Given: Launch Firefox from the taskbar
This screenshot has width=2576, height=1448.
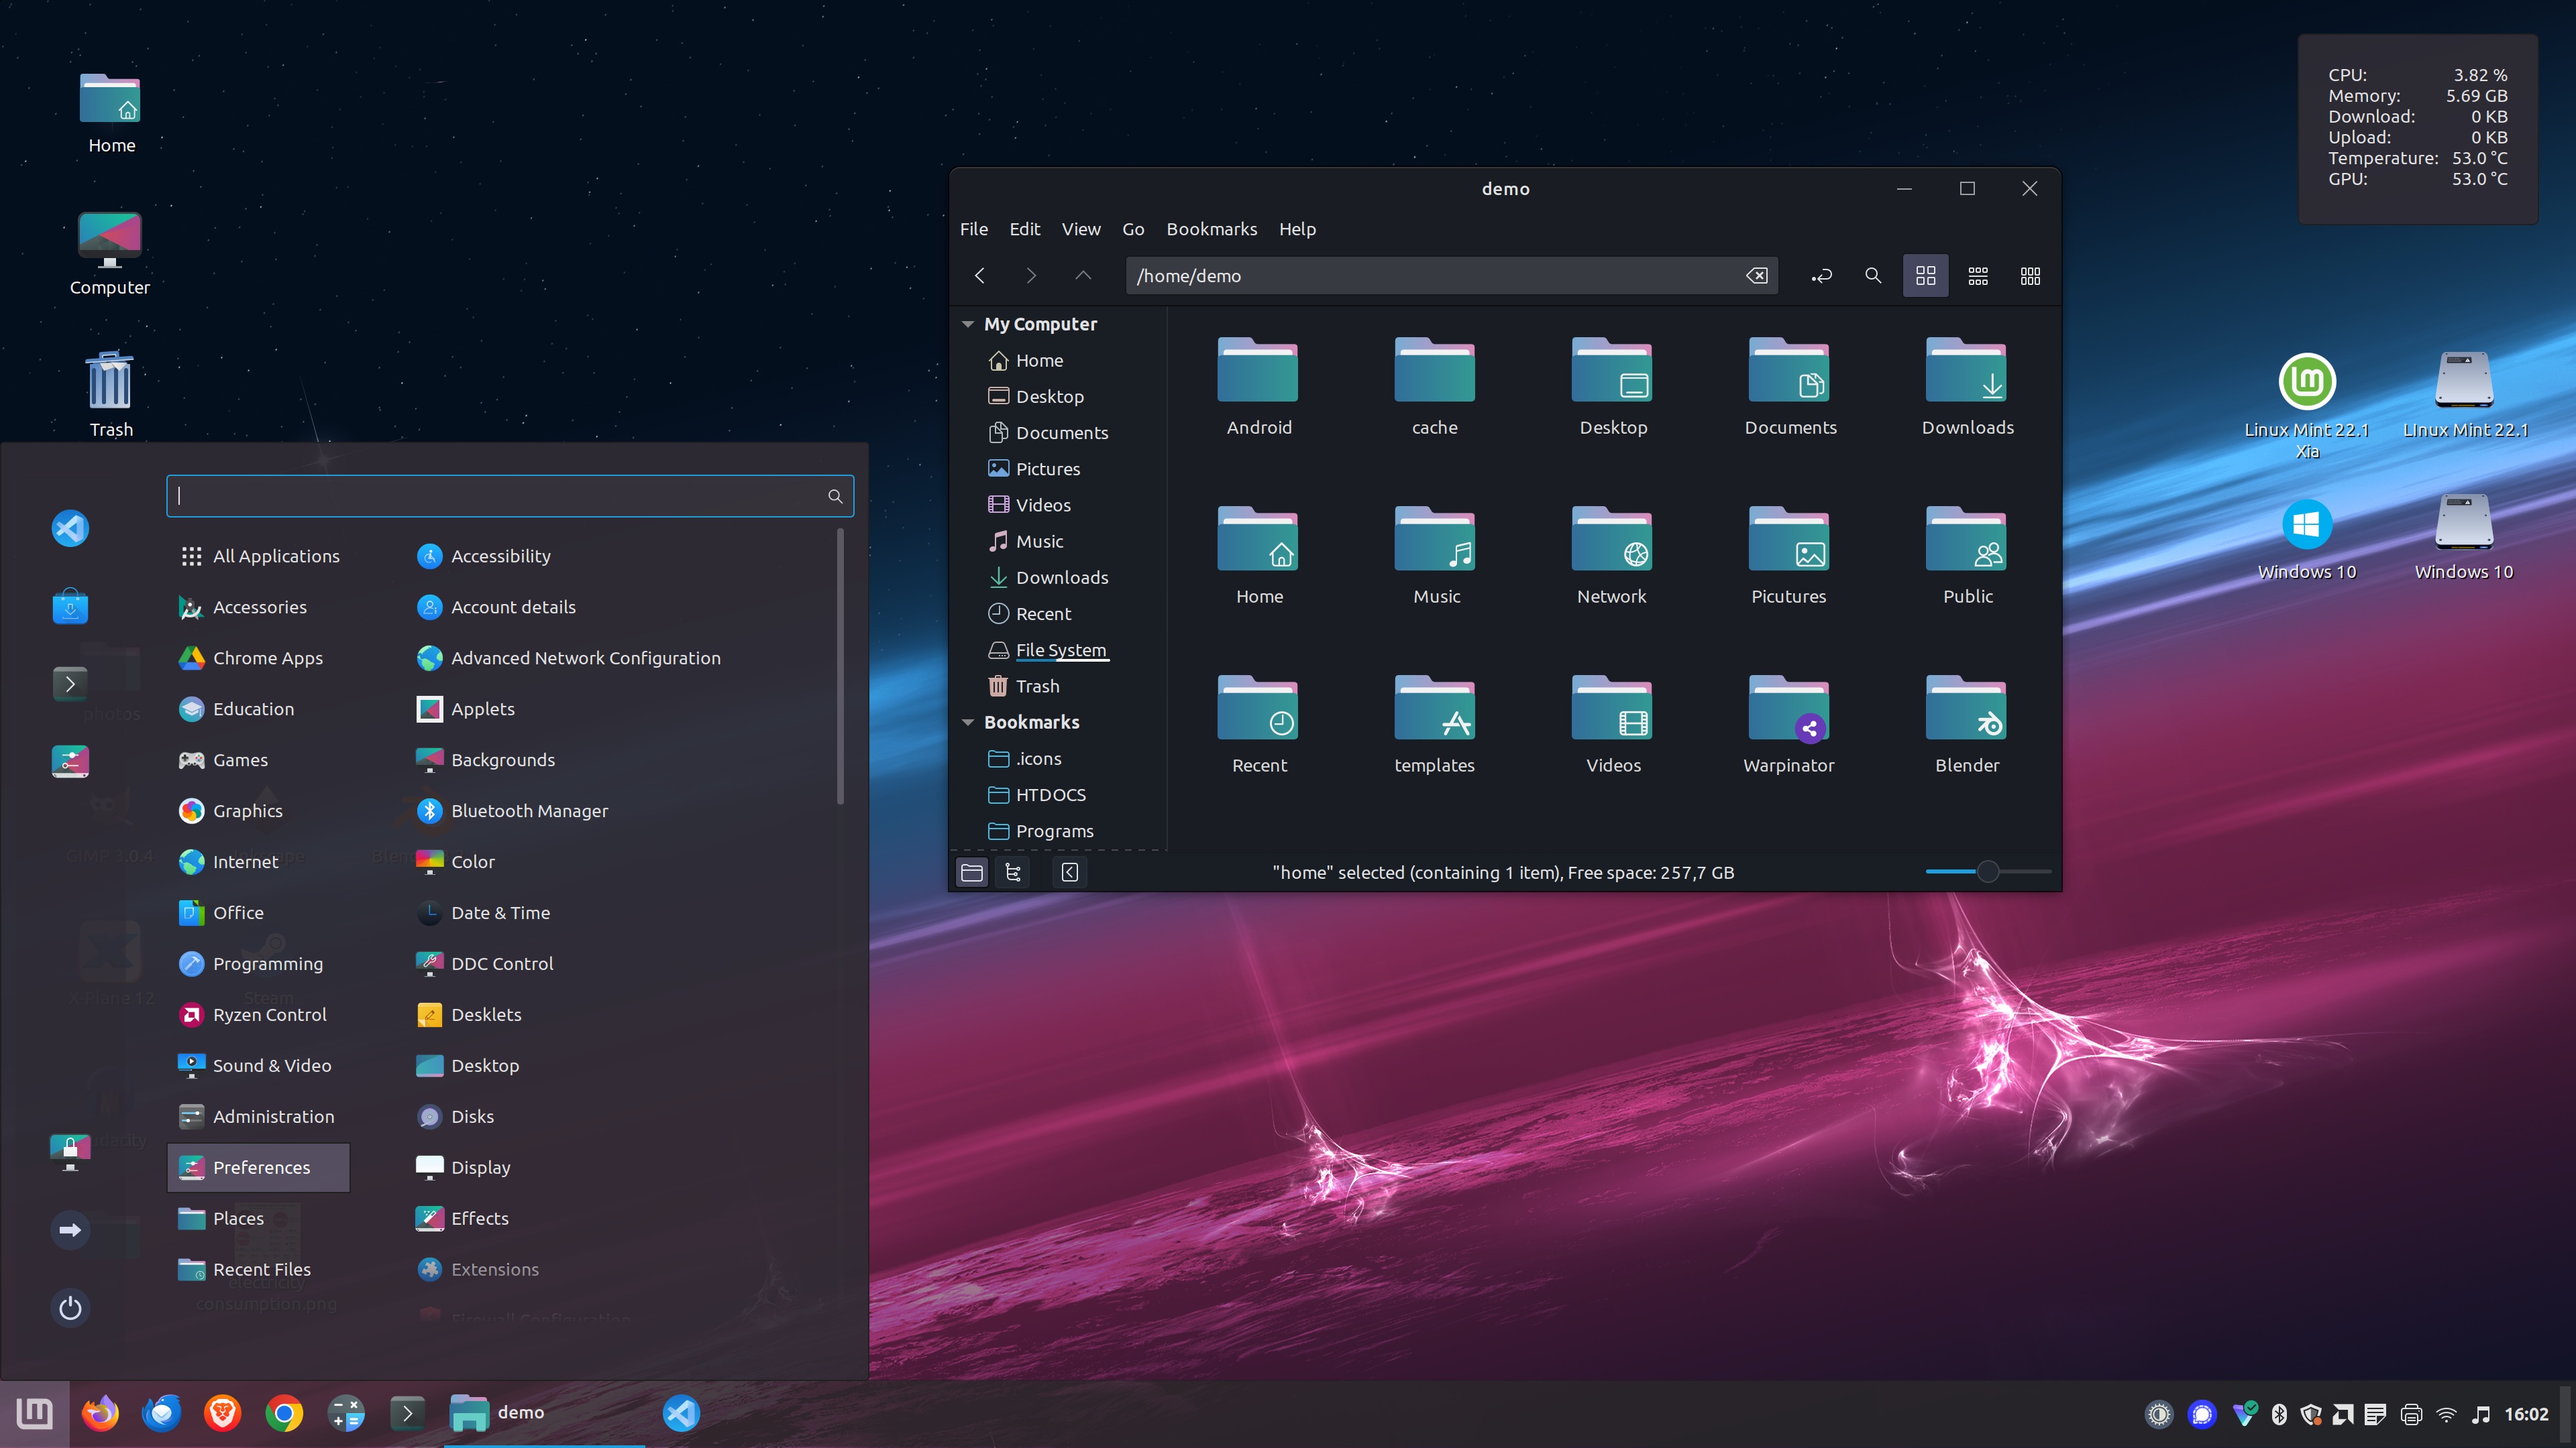Looking at the screenshot, I should [x=99, y=1413].
